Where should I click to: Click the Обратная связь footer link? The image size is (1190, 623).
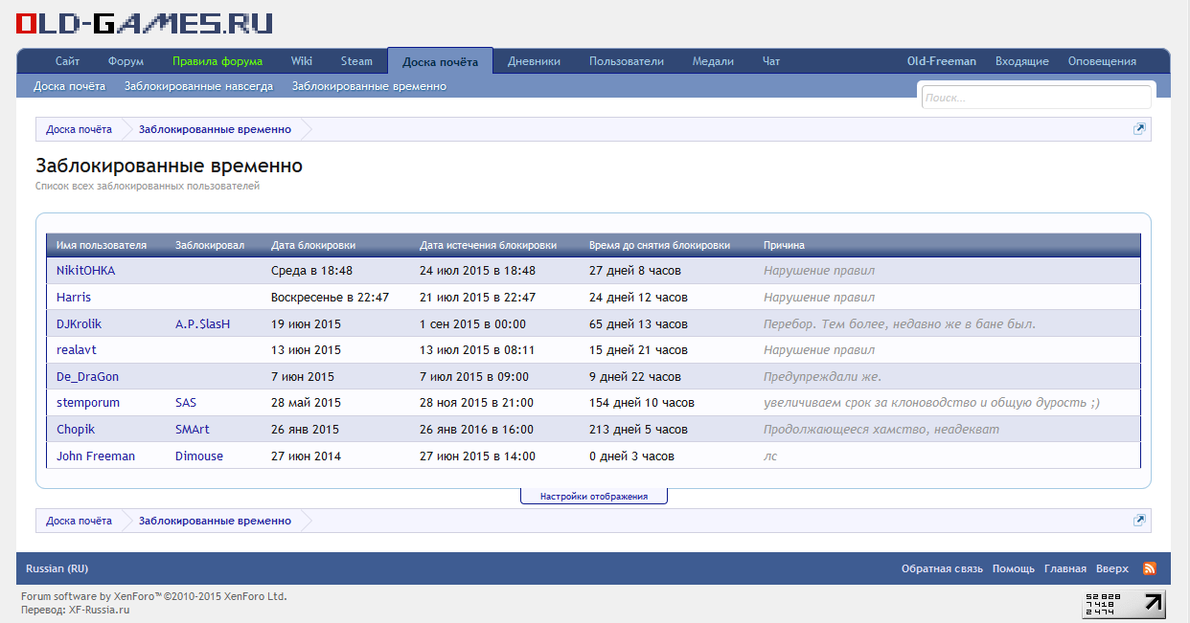942,568
